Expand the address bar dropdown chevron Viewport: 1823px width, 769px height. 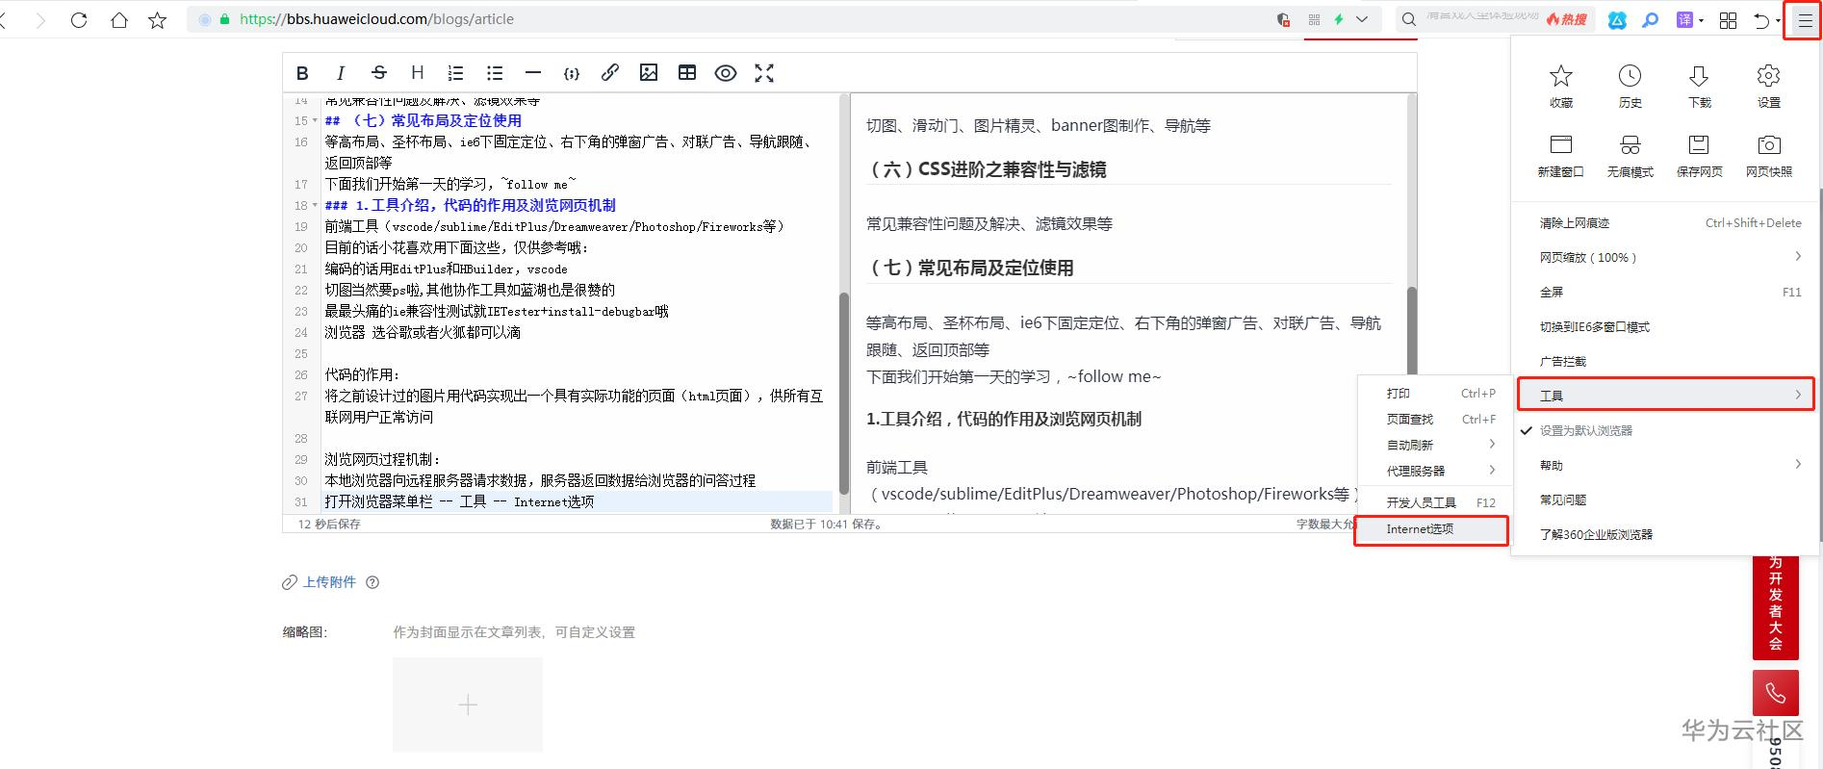click(1362, 19)
